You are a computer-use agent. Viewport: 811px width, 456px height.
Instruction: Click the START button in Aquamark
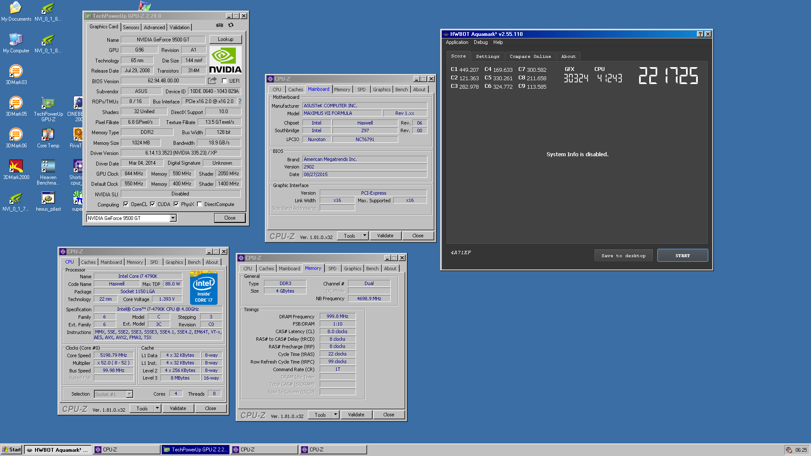click(683, 255)
